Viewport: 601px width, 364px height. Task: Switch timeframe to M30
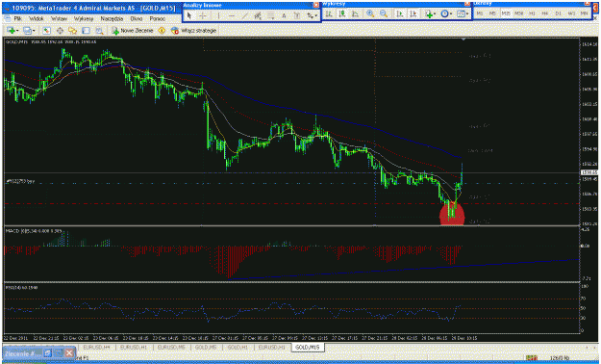tap(519, 13)
